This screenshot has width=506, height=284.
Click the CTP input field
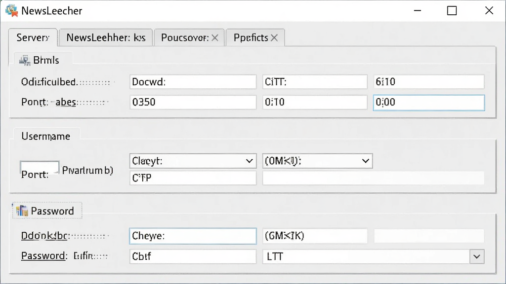(x=193, y=178)
